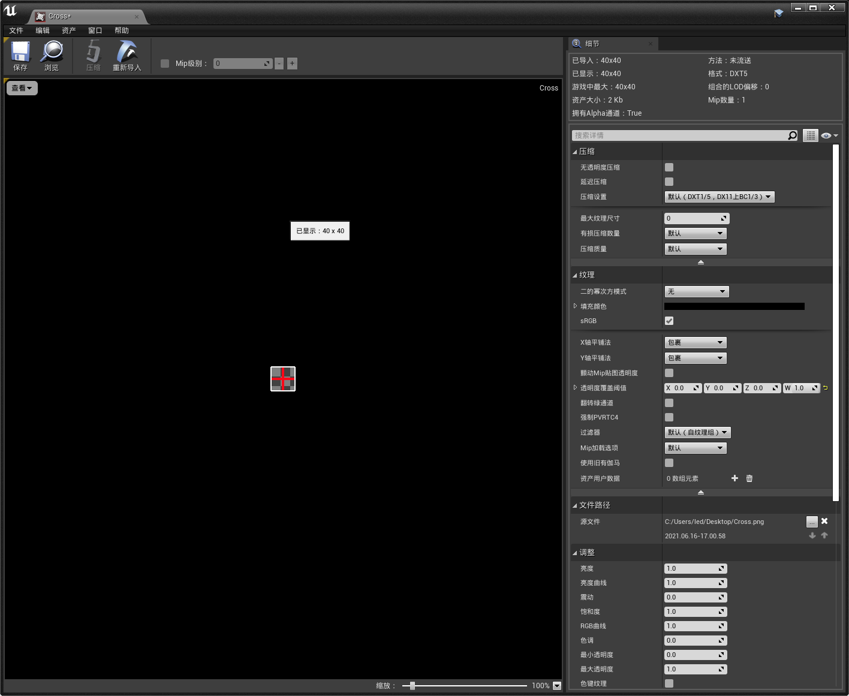Disable the sRGB checkbox
Viewport: 849px width, 696px height.
[669, 321]
